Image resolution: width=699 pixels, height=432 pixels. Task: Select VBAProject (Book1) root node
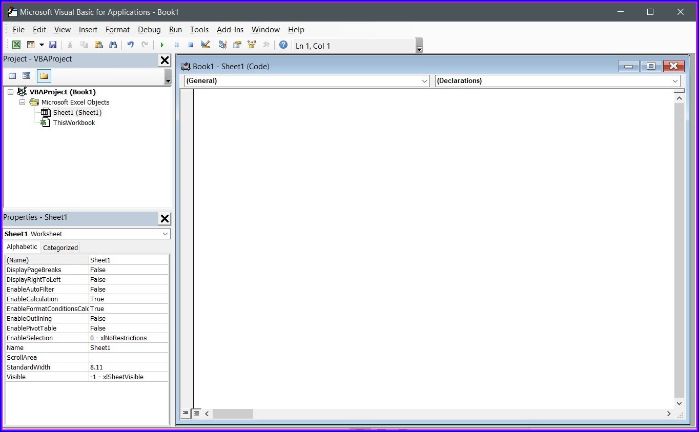(63, 92)
